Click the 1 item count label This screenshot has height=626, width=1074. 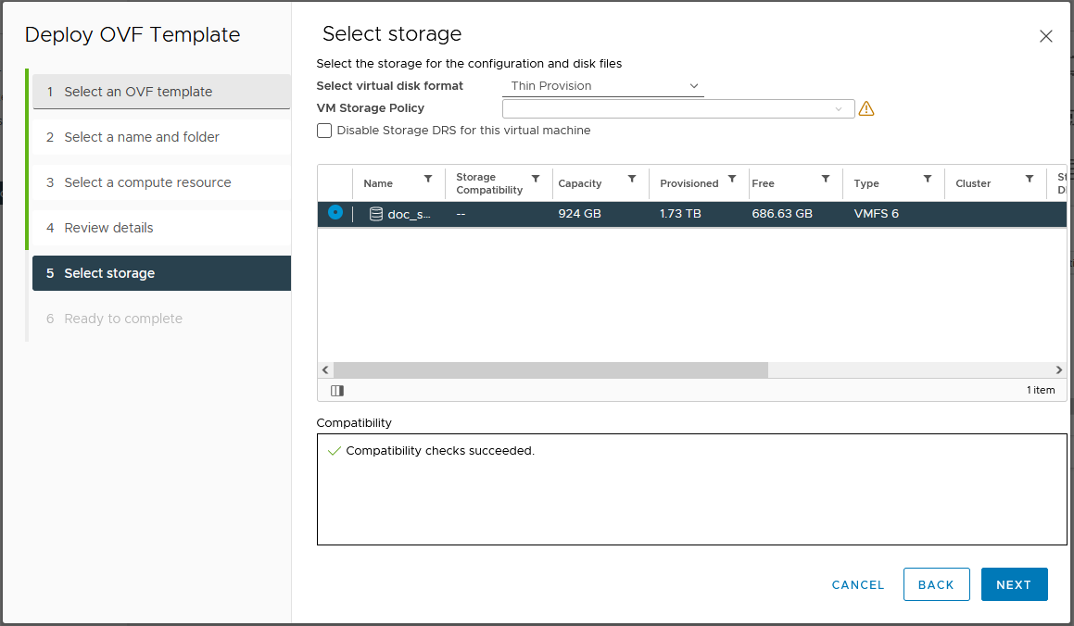[1041, 390]
